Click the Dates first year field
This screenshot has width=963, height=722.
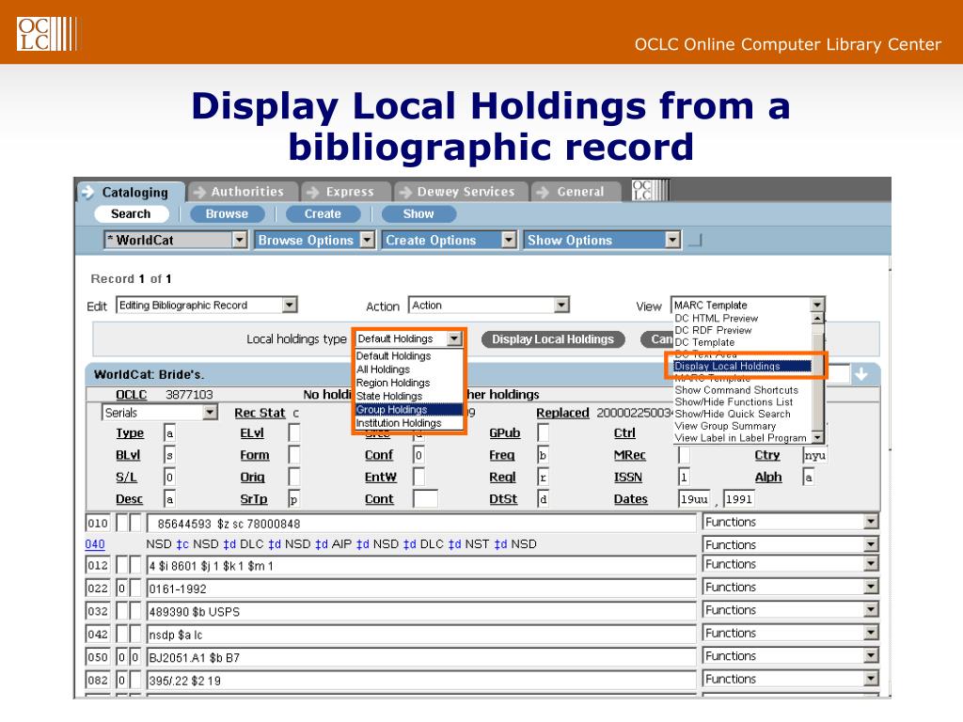[694, 499]
